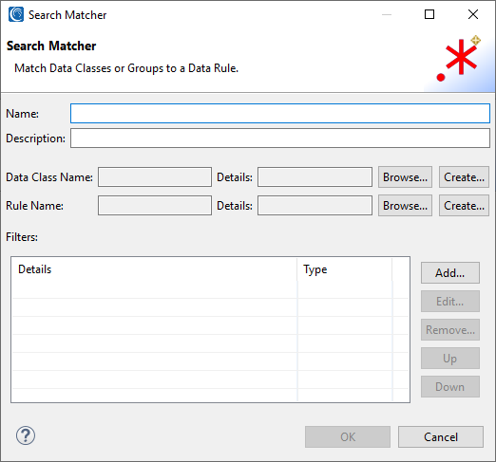Close the Search Matcher dialog

point(473,14)
